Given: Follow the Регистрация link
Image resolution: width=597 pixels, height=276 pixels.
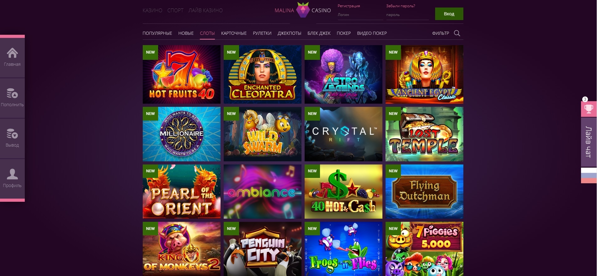Looking at the screenshot, I should point(349,6).
